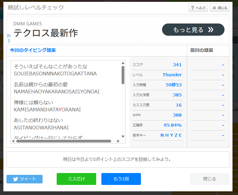The width and height of the screenshot is (238, 195).
Task: Click the score value 341
Action: click(x=177, y=65)
